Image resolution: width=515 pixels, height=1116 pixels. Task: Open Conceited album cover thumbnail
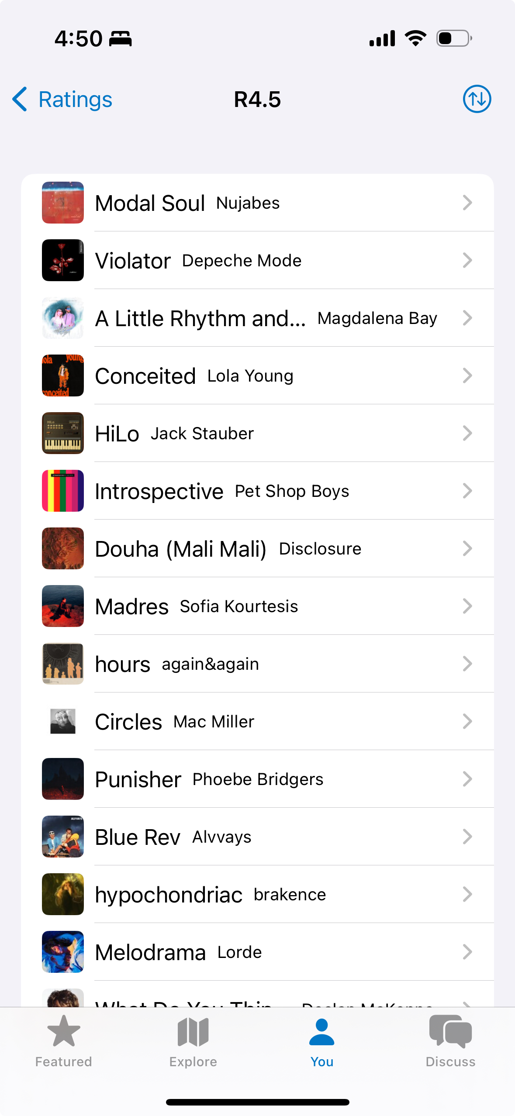click(63, 375)
